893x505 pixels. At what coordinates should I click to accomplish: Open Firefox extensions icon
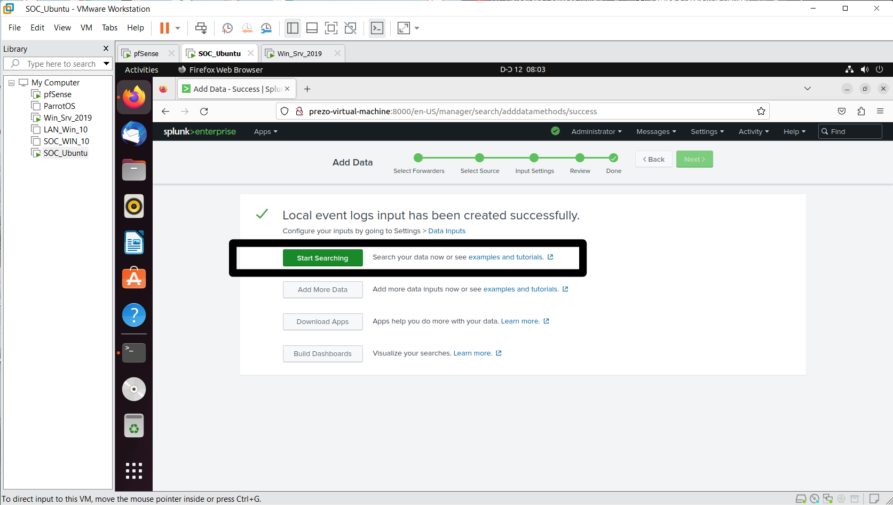click(x=861, y=111)
